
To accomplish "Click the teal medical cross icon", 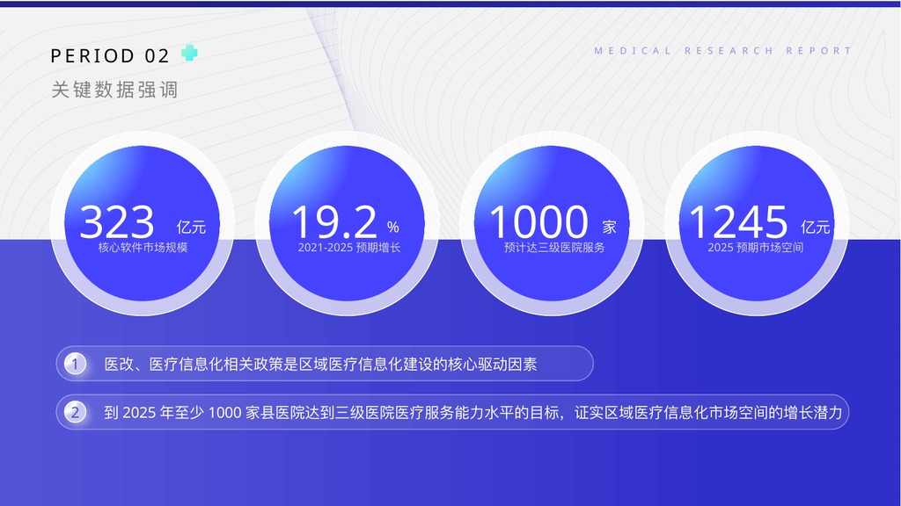I will point(189,54).
